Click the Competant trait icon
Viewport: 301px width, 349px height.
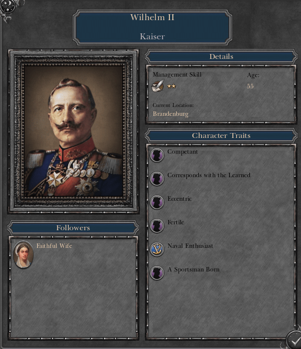click(x=157, y=155)
